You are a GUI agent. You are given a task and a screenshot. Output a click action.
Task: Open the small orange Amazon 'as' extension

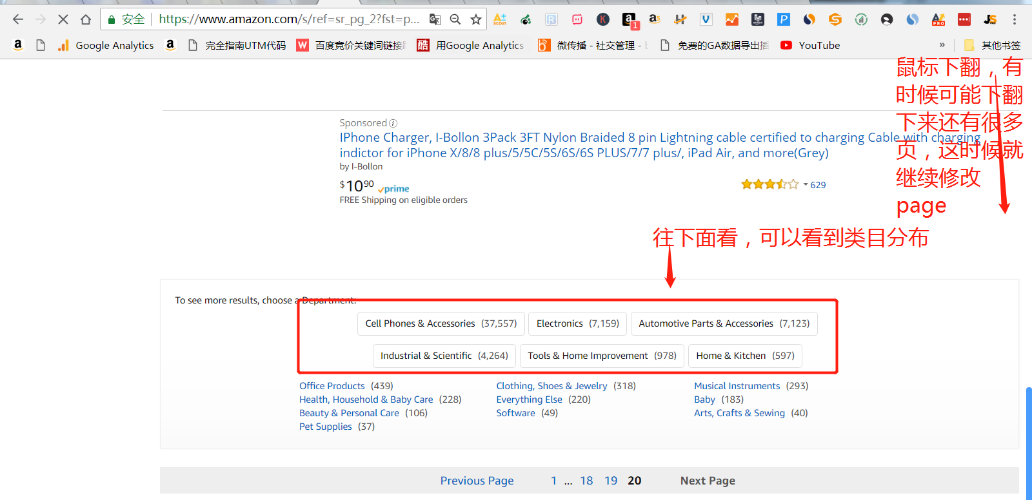(x=655, y=19)
